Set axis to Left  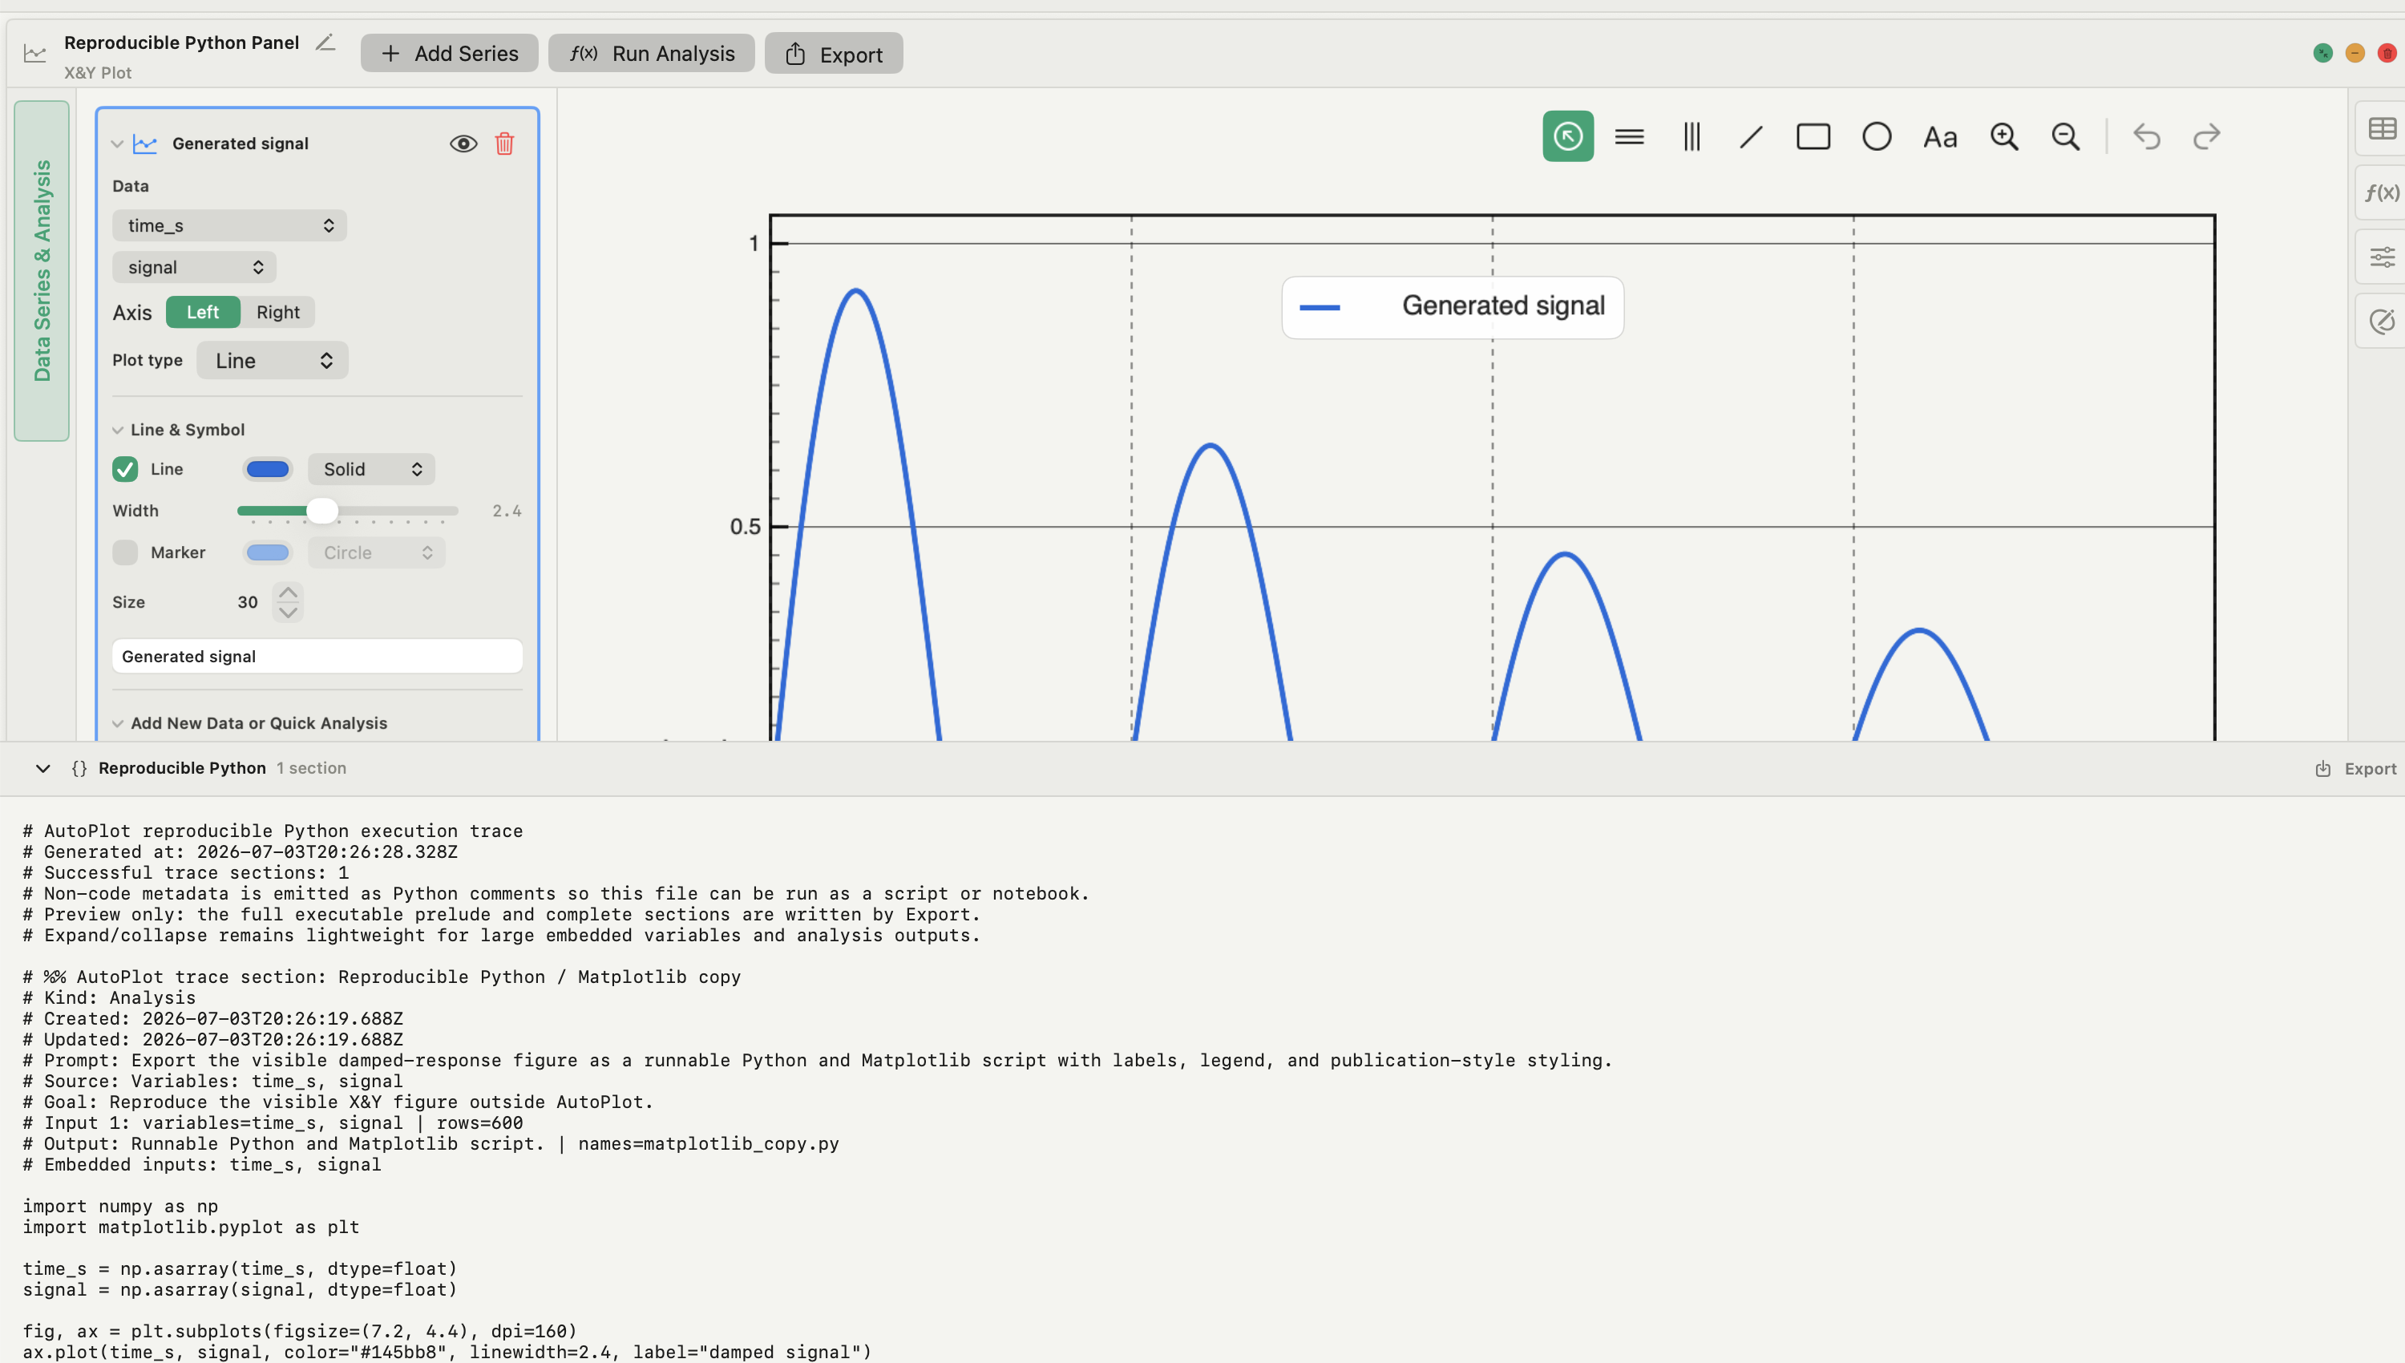[202, 312]
